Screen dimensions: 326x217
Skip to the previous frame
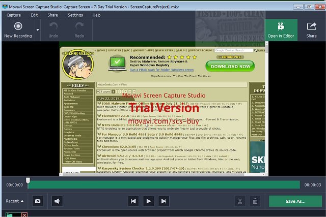(x=133, y=201)
